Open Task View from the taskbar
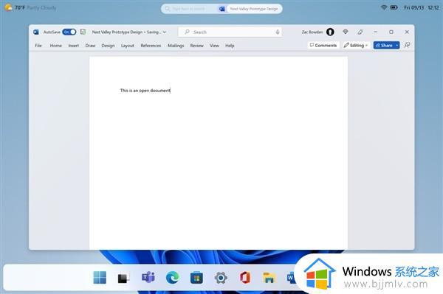Viewport: 443px width, 294px height. pos(124,278)
